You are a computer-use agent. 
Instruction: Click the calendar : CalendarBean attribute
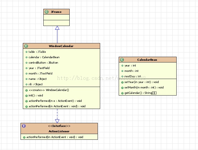point(44,57)
